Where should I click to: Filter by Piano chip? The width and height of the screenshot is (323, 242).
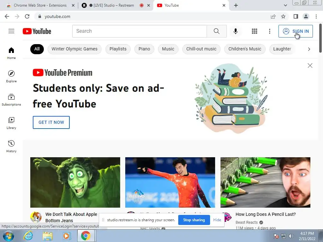[144, 49]
